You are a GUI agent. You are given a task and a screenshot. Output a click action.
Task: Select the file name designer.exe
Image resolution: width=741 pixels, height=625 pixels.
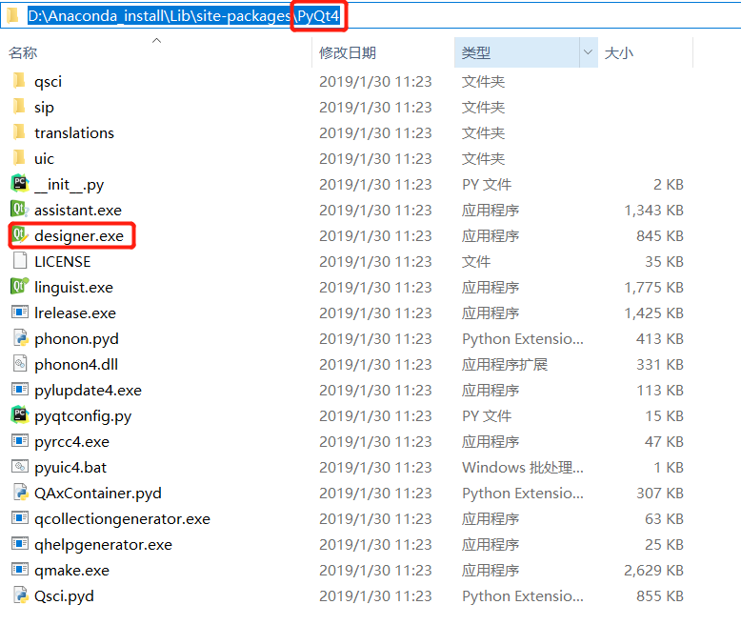79,235
